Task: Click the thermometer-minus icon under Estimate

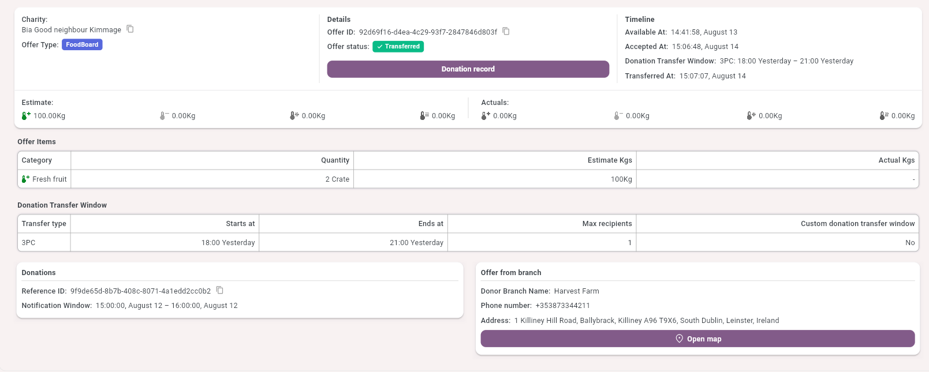Action: tap(163, 116)
